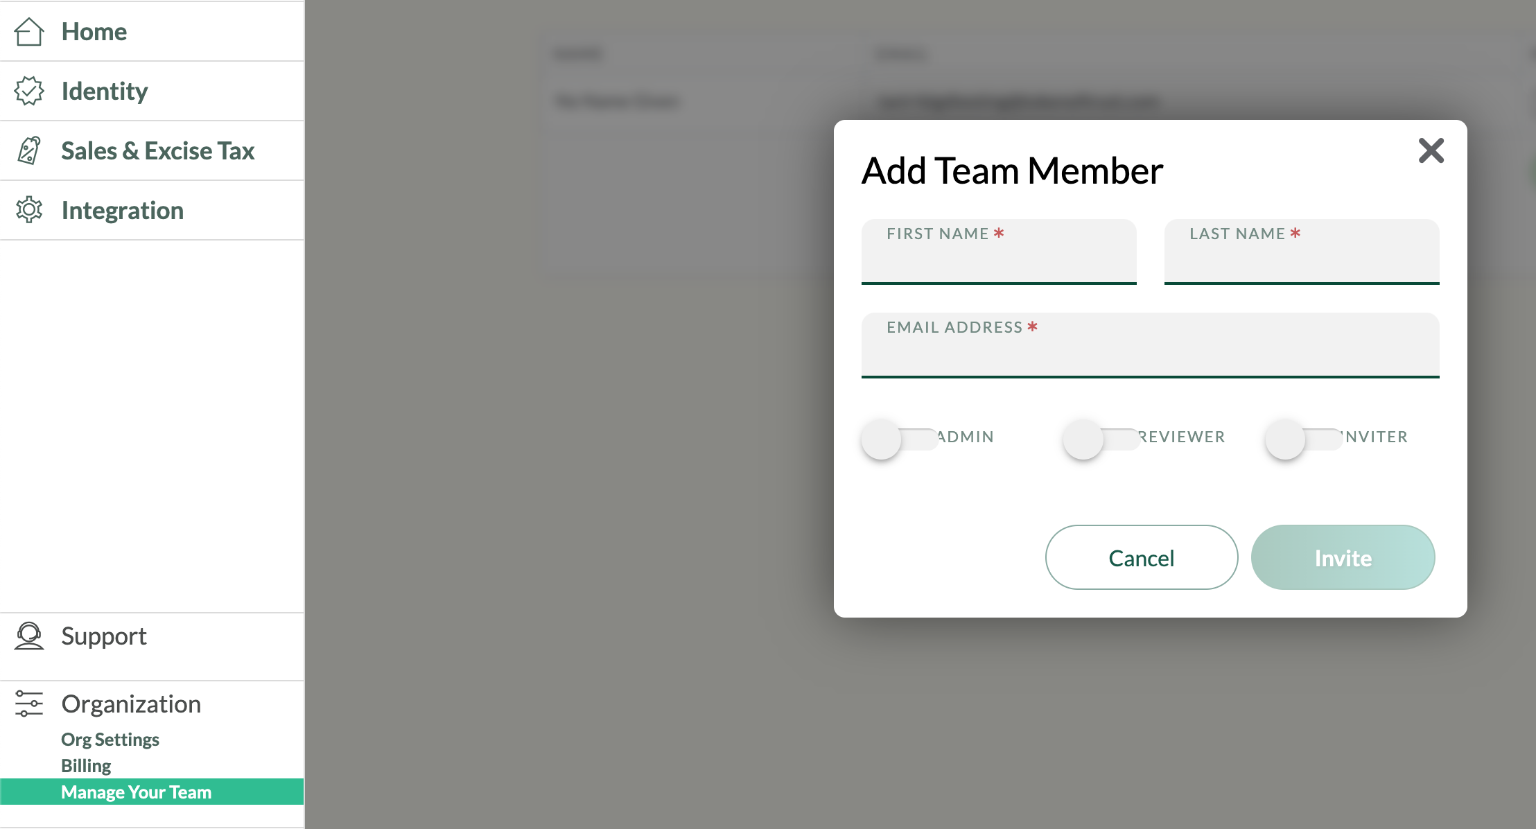The height and width of the screenshot is (829, 1536).
Task: Enable the Admin toggle
Action: pyautogui.click(x=899, y=439)
